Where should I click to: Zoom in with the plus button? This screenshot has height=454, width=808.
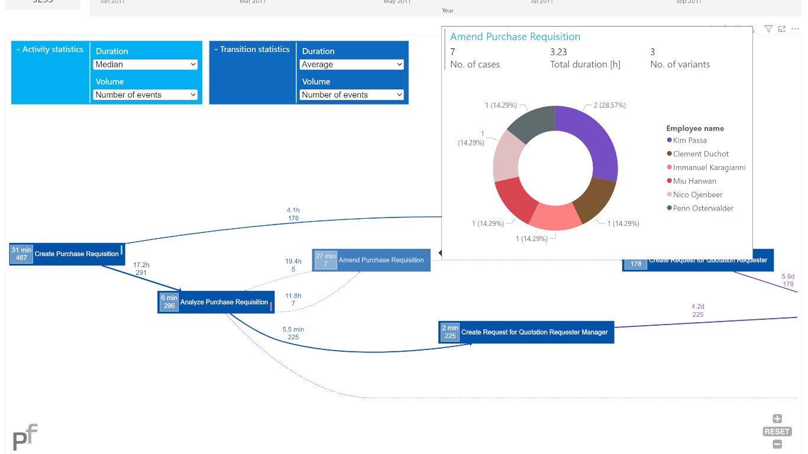(777, 419)
